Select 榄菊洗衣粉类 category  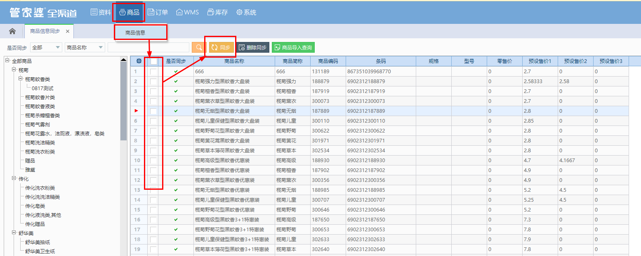pos(40,152)
